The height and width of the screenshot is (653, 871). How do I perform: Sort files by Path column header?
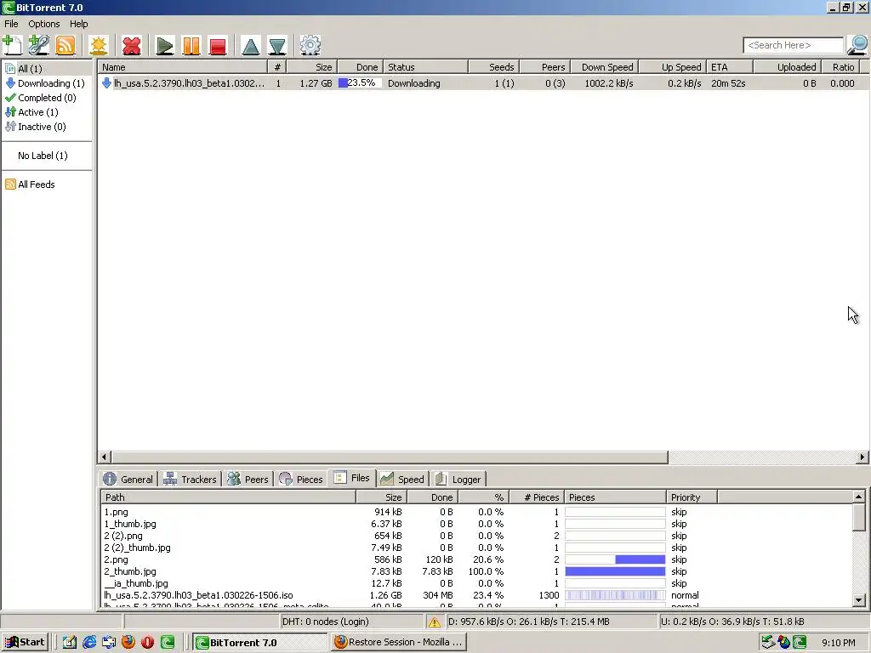(x=228, y=497)
